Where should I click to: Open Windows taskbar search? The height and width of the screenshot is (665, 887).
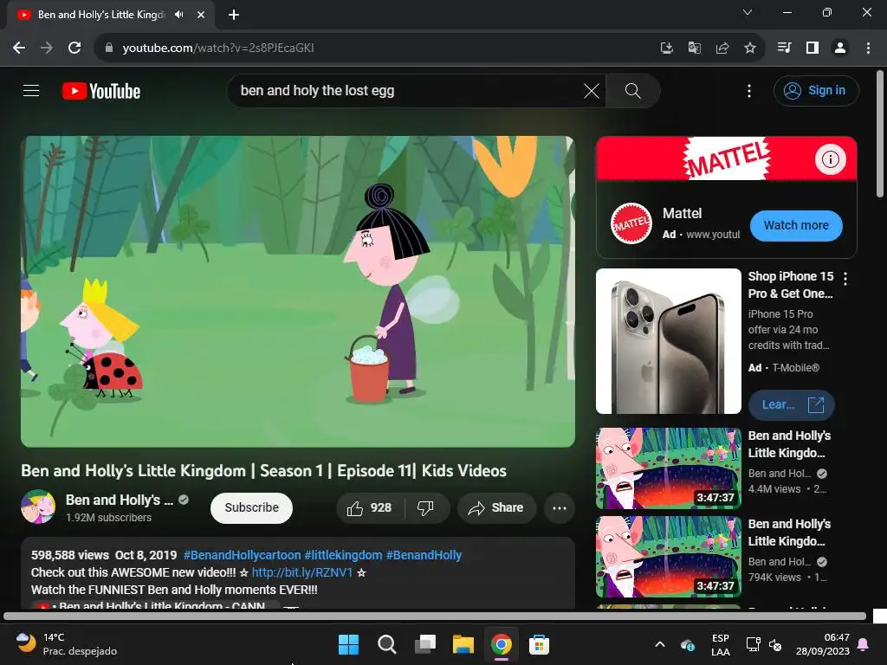pos(387,644)
